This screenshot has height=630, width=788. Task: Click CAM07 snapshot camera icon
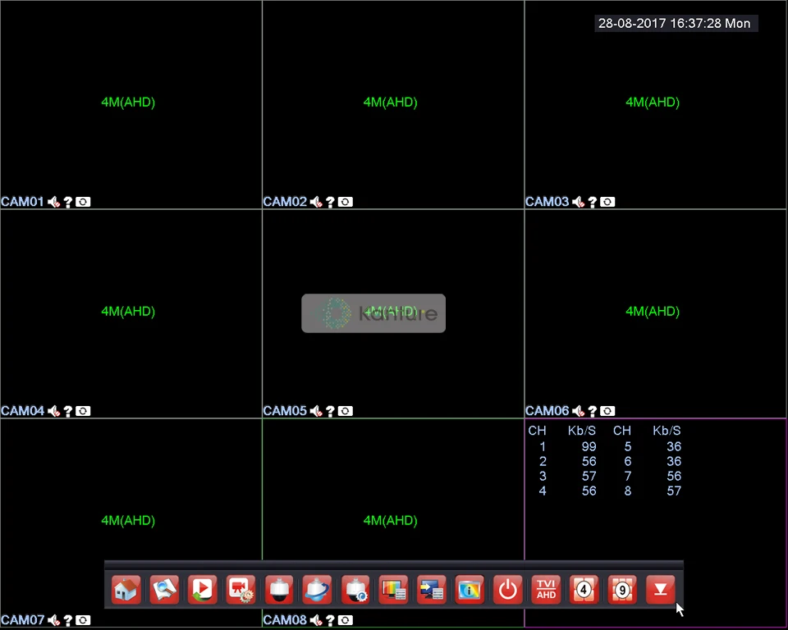[x=83, y=620]
